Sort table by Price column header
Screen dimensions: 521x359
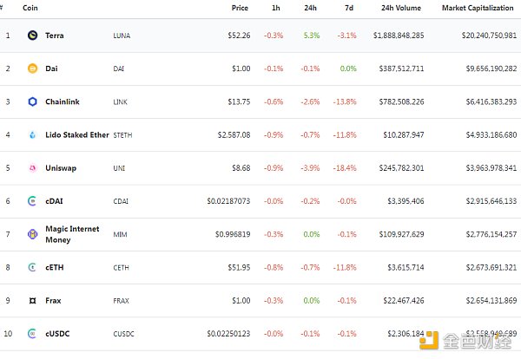tap(240, 8)
